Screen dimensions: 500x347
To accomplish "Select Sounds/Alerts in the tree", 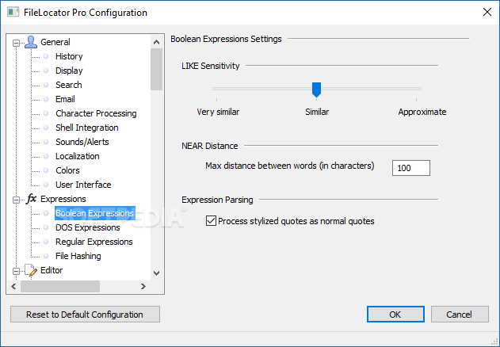I will pyautogui.click(x=82, y=142).
